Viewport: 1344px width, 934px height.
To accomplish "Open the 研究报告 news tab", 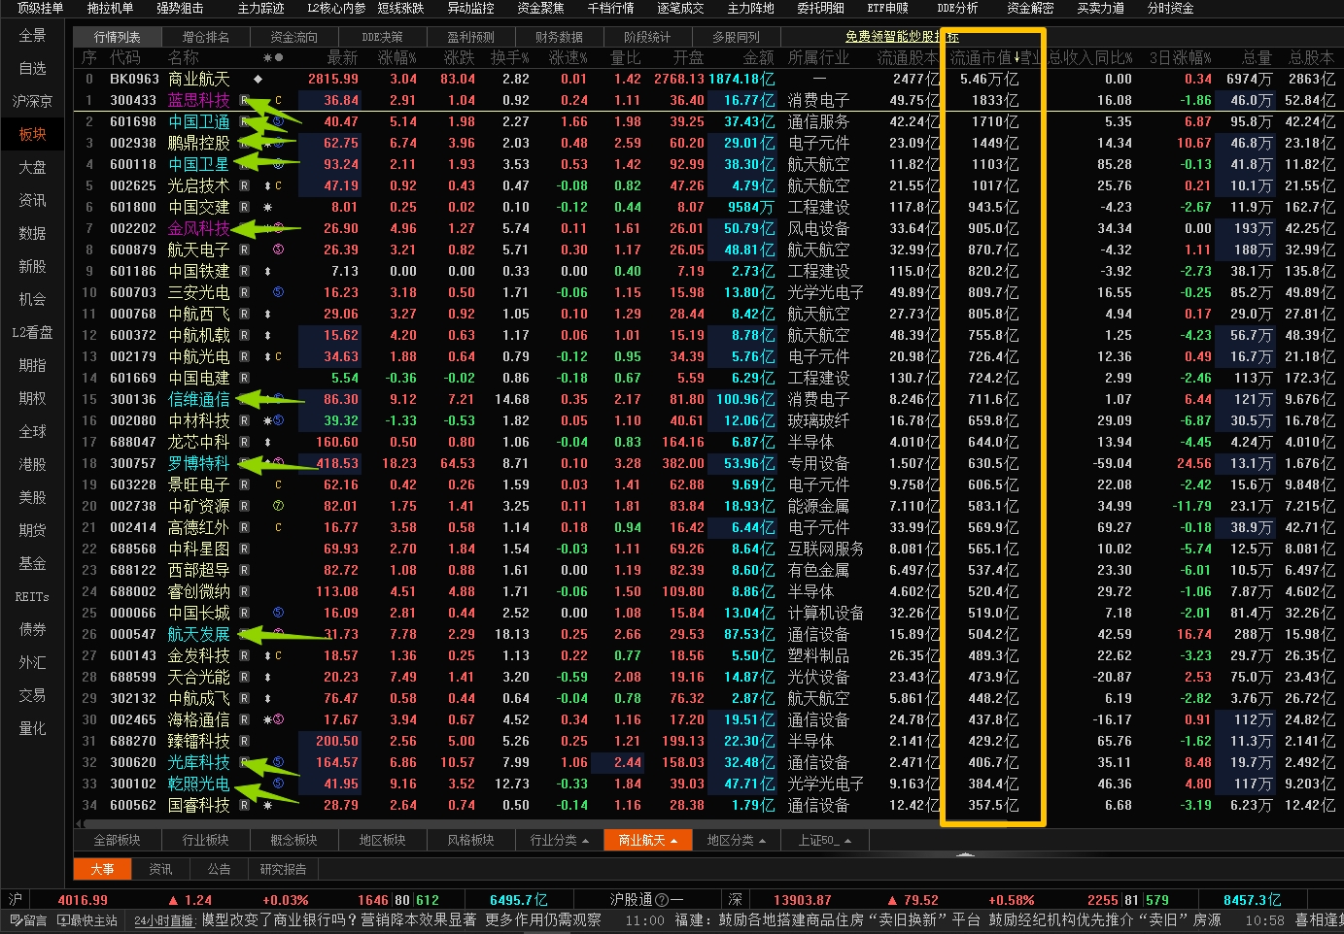I will click(283, 869).
